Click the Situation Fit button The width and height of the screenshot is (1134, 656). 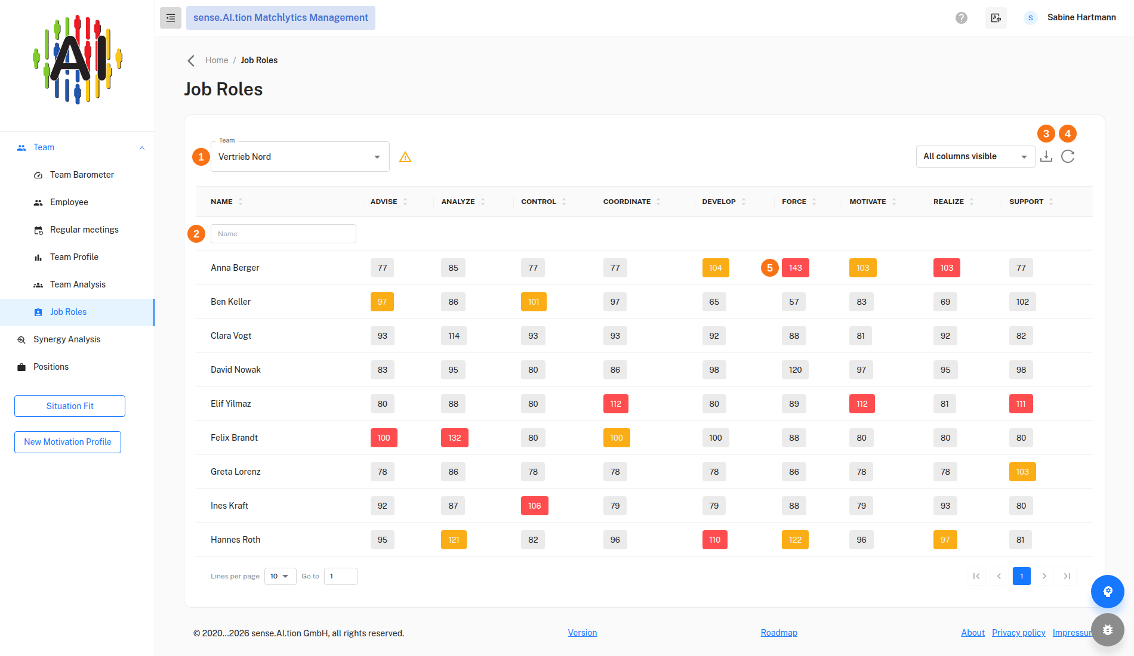70,406
